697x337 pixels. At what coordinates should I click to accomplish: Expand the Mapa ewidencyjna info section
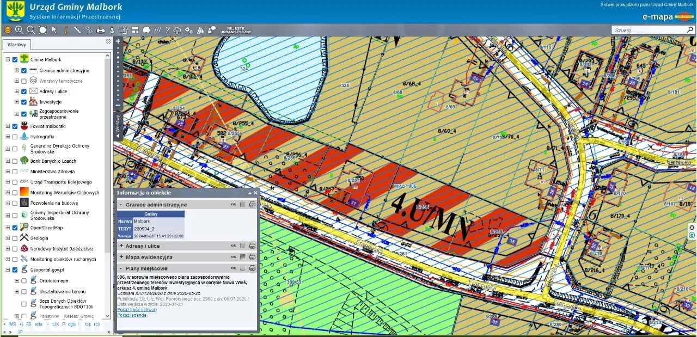tap(121, 257)
